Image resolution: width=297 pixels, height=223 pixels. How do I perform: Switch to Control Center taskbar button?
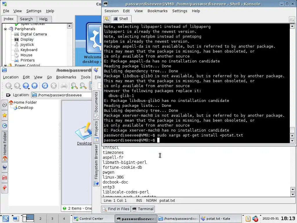(x=94, y=219)
